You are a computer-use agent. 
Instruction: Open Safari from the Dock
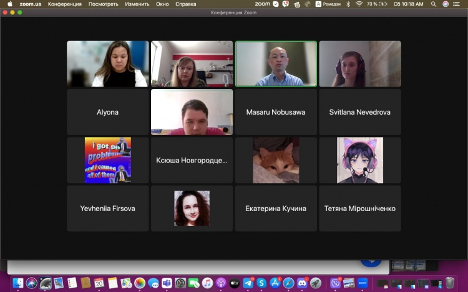(x=289, y=283)
